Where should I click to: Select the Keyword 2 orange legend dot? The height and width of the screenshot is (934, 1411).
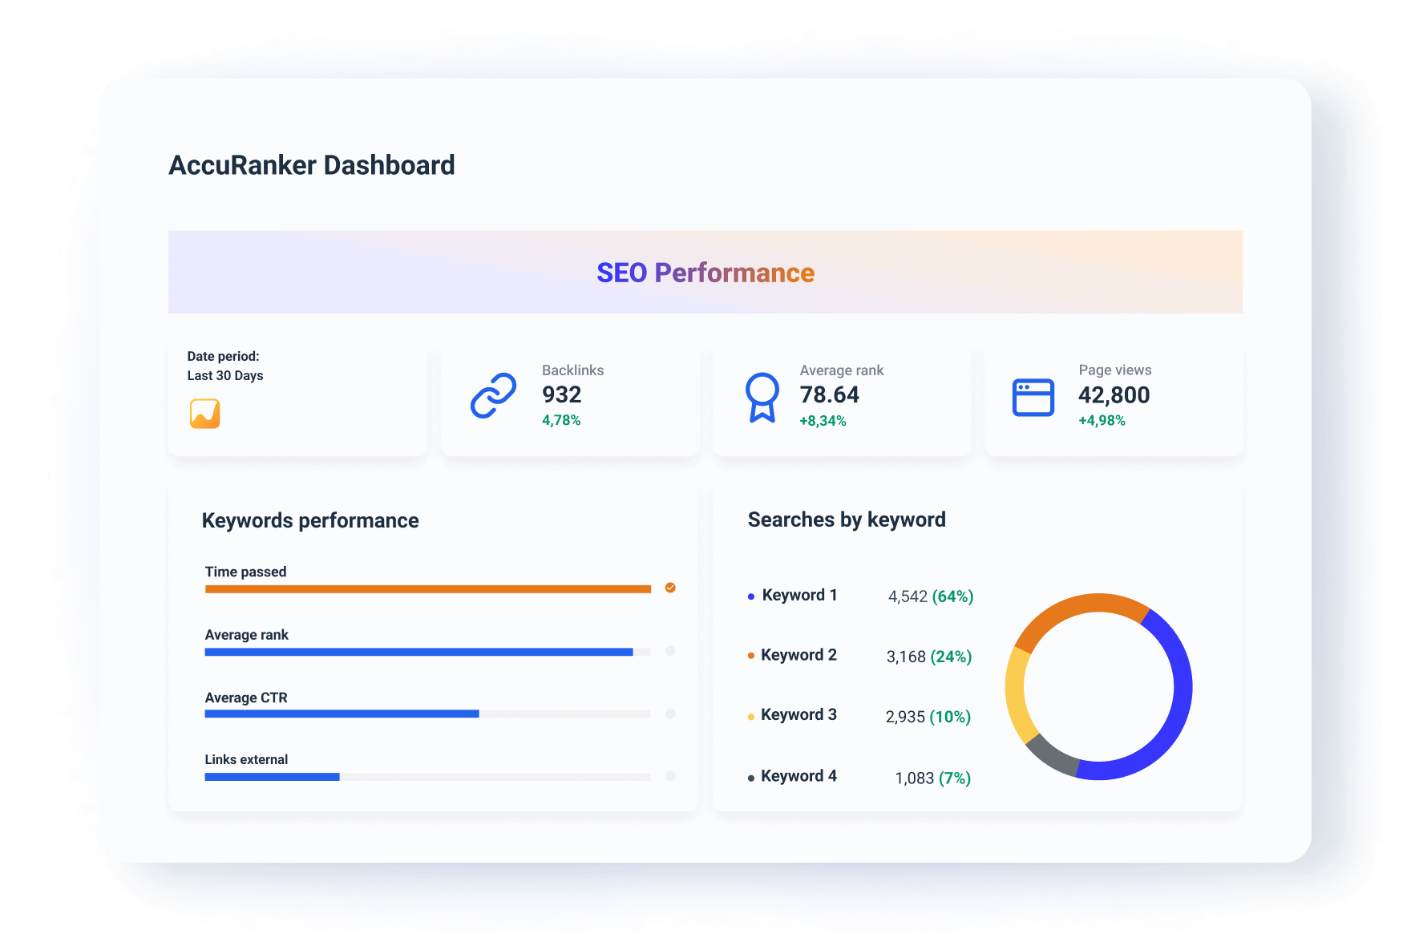(750, 654)
